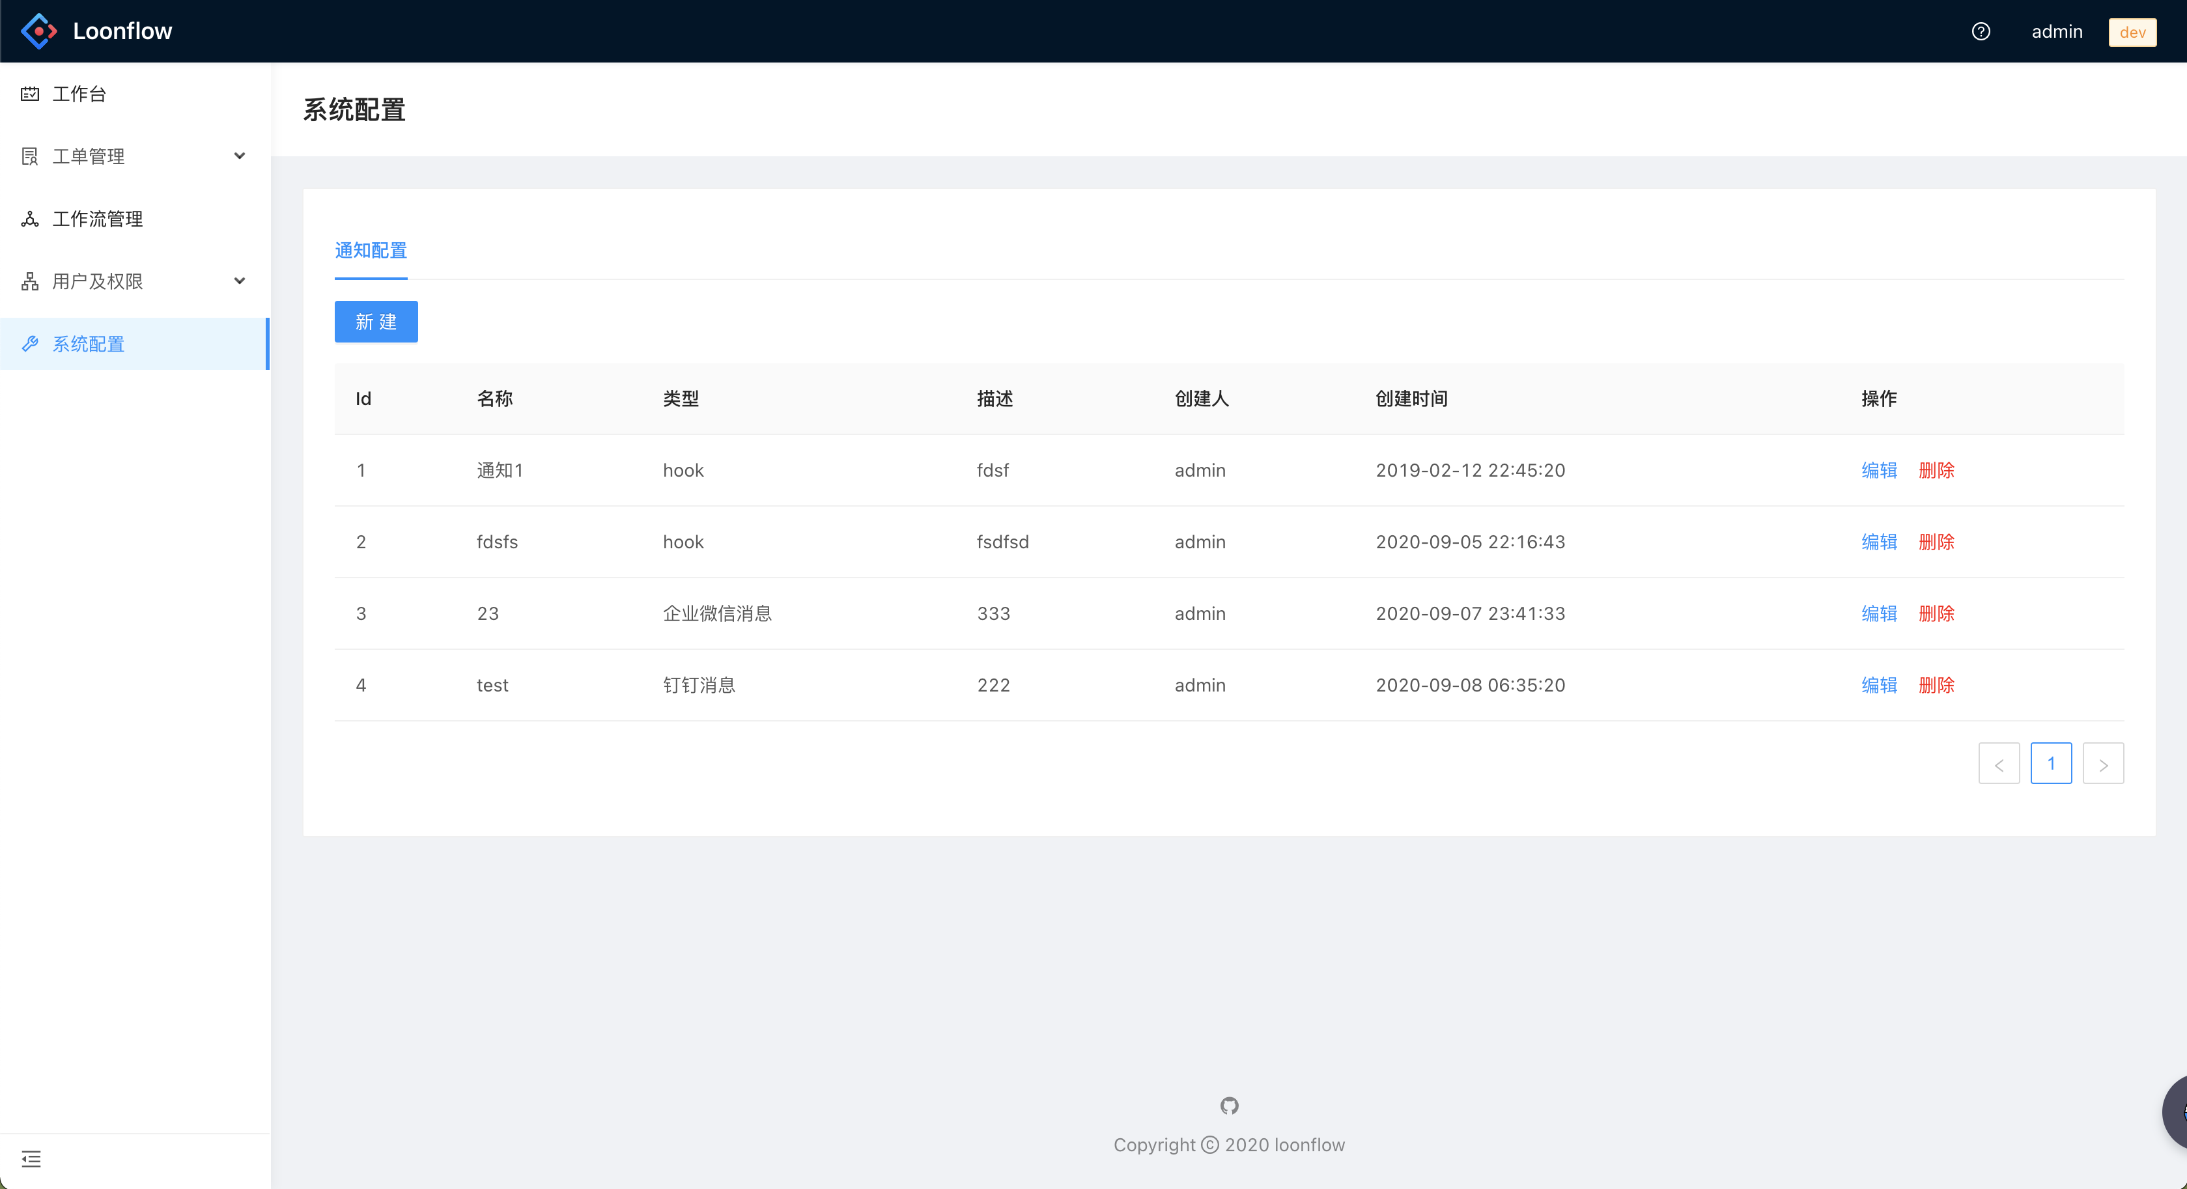
Task: Edit the 钉钉消息 test row
Action: click(x=1879, y=685)
